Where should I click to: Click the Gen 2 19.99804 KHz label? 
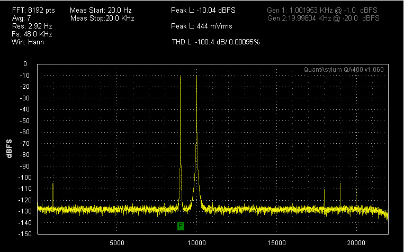click(324, 18)
